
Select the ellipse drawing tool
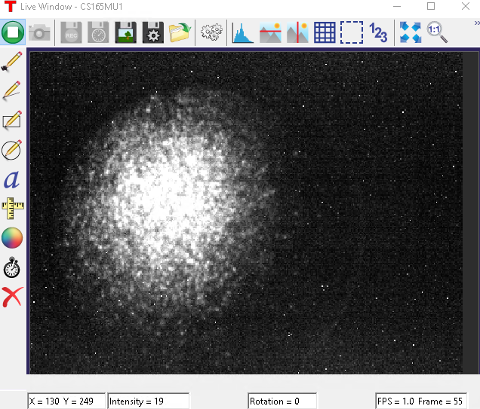[12, 149]
